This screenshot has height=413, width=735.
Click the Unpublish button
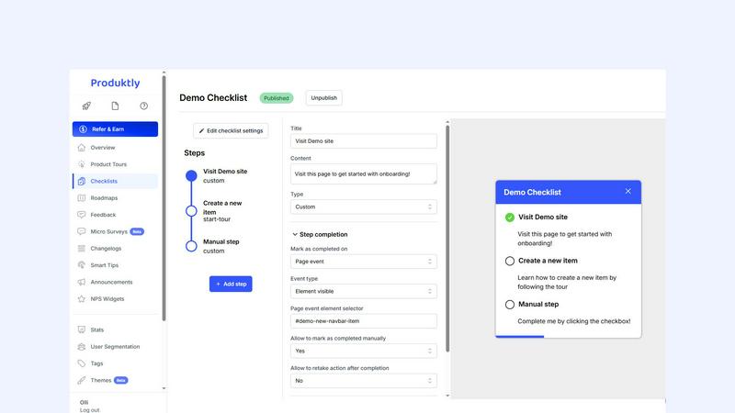pos(324,98)
